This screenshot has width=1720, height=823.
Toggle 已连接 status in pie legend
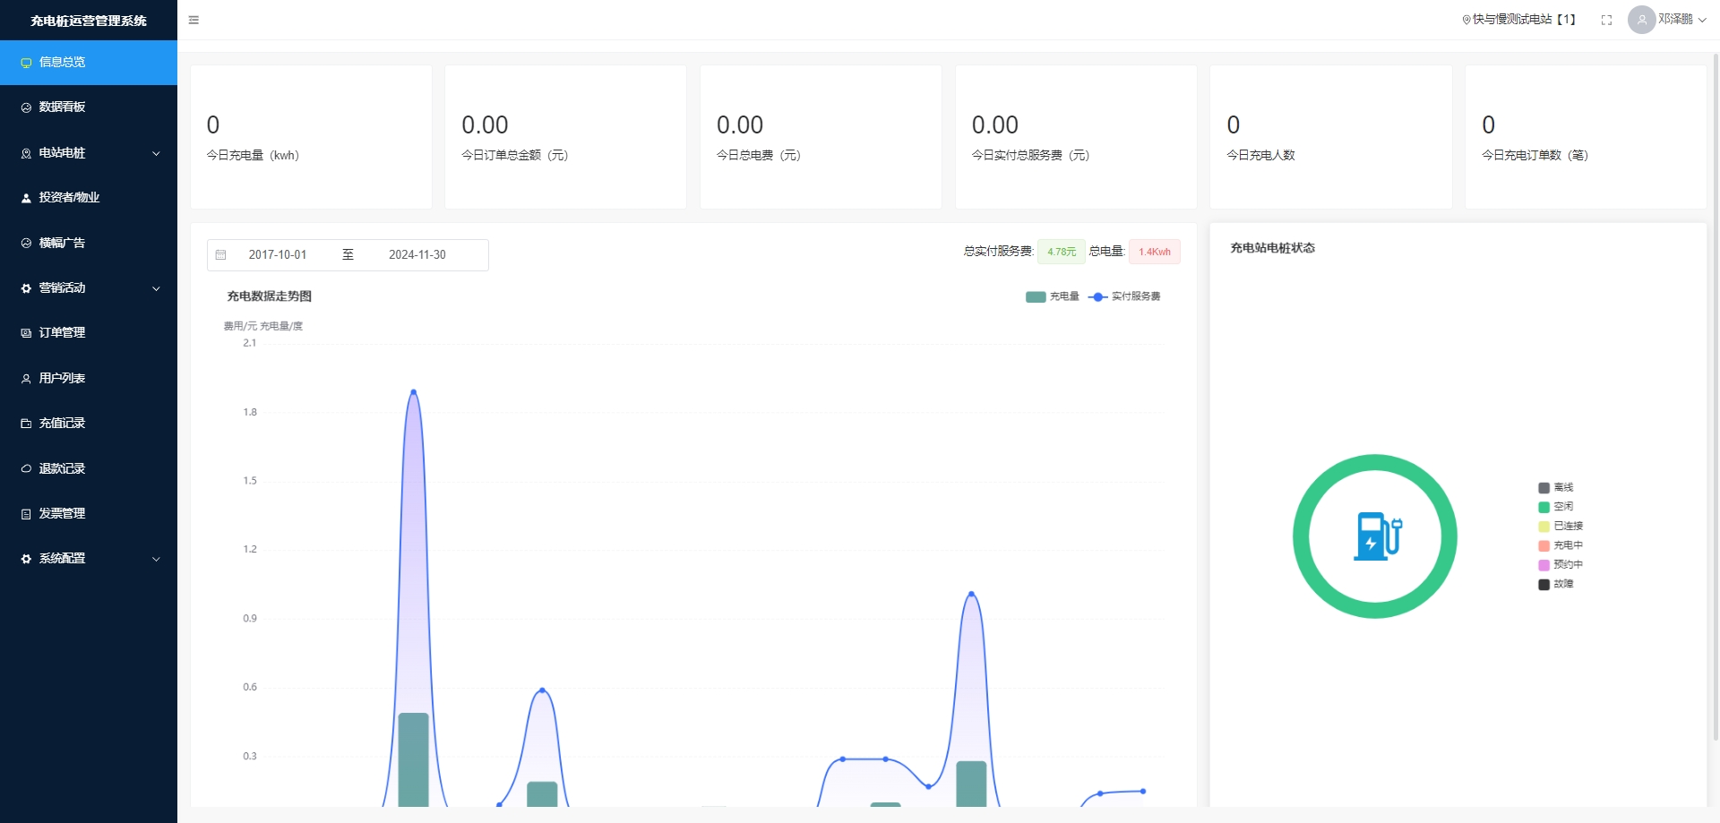1561,527
